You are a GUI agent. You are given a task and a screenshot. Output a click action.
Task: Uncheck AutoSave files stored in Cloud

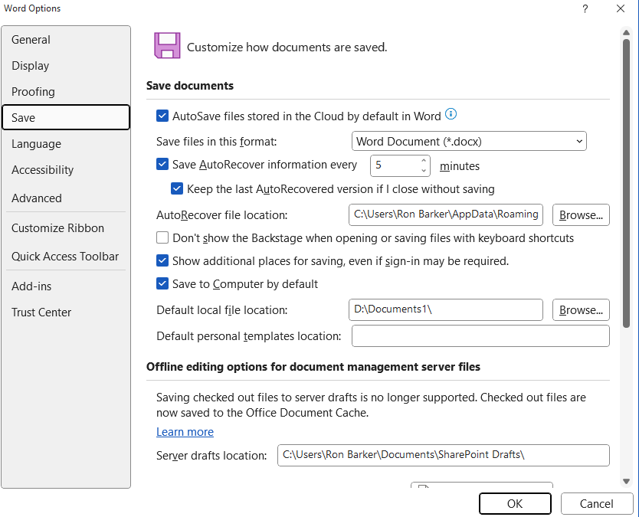click(x=162, y=116)
